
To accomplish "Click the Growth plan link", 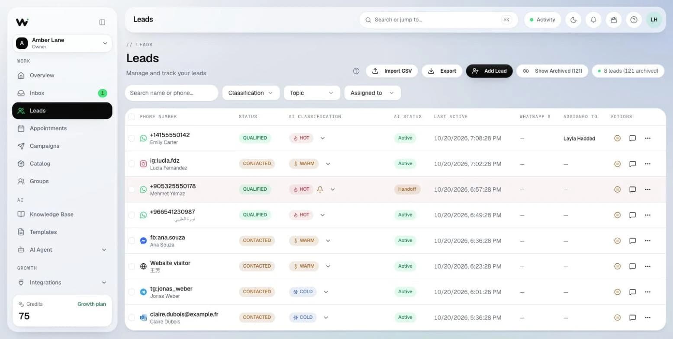I will coord(92,304).
